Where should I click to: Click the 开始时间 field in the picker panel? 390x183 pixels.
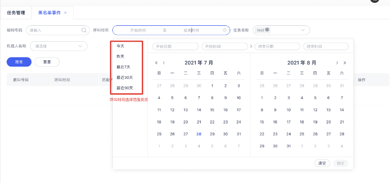(x=225, y=46)
